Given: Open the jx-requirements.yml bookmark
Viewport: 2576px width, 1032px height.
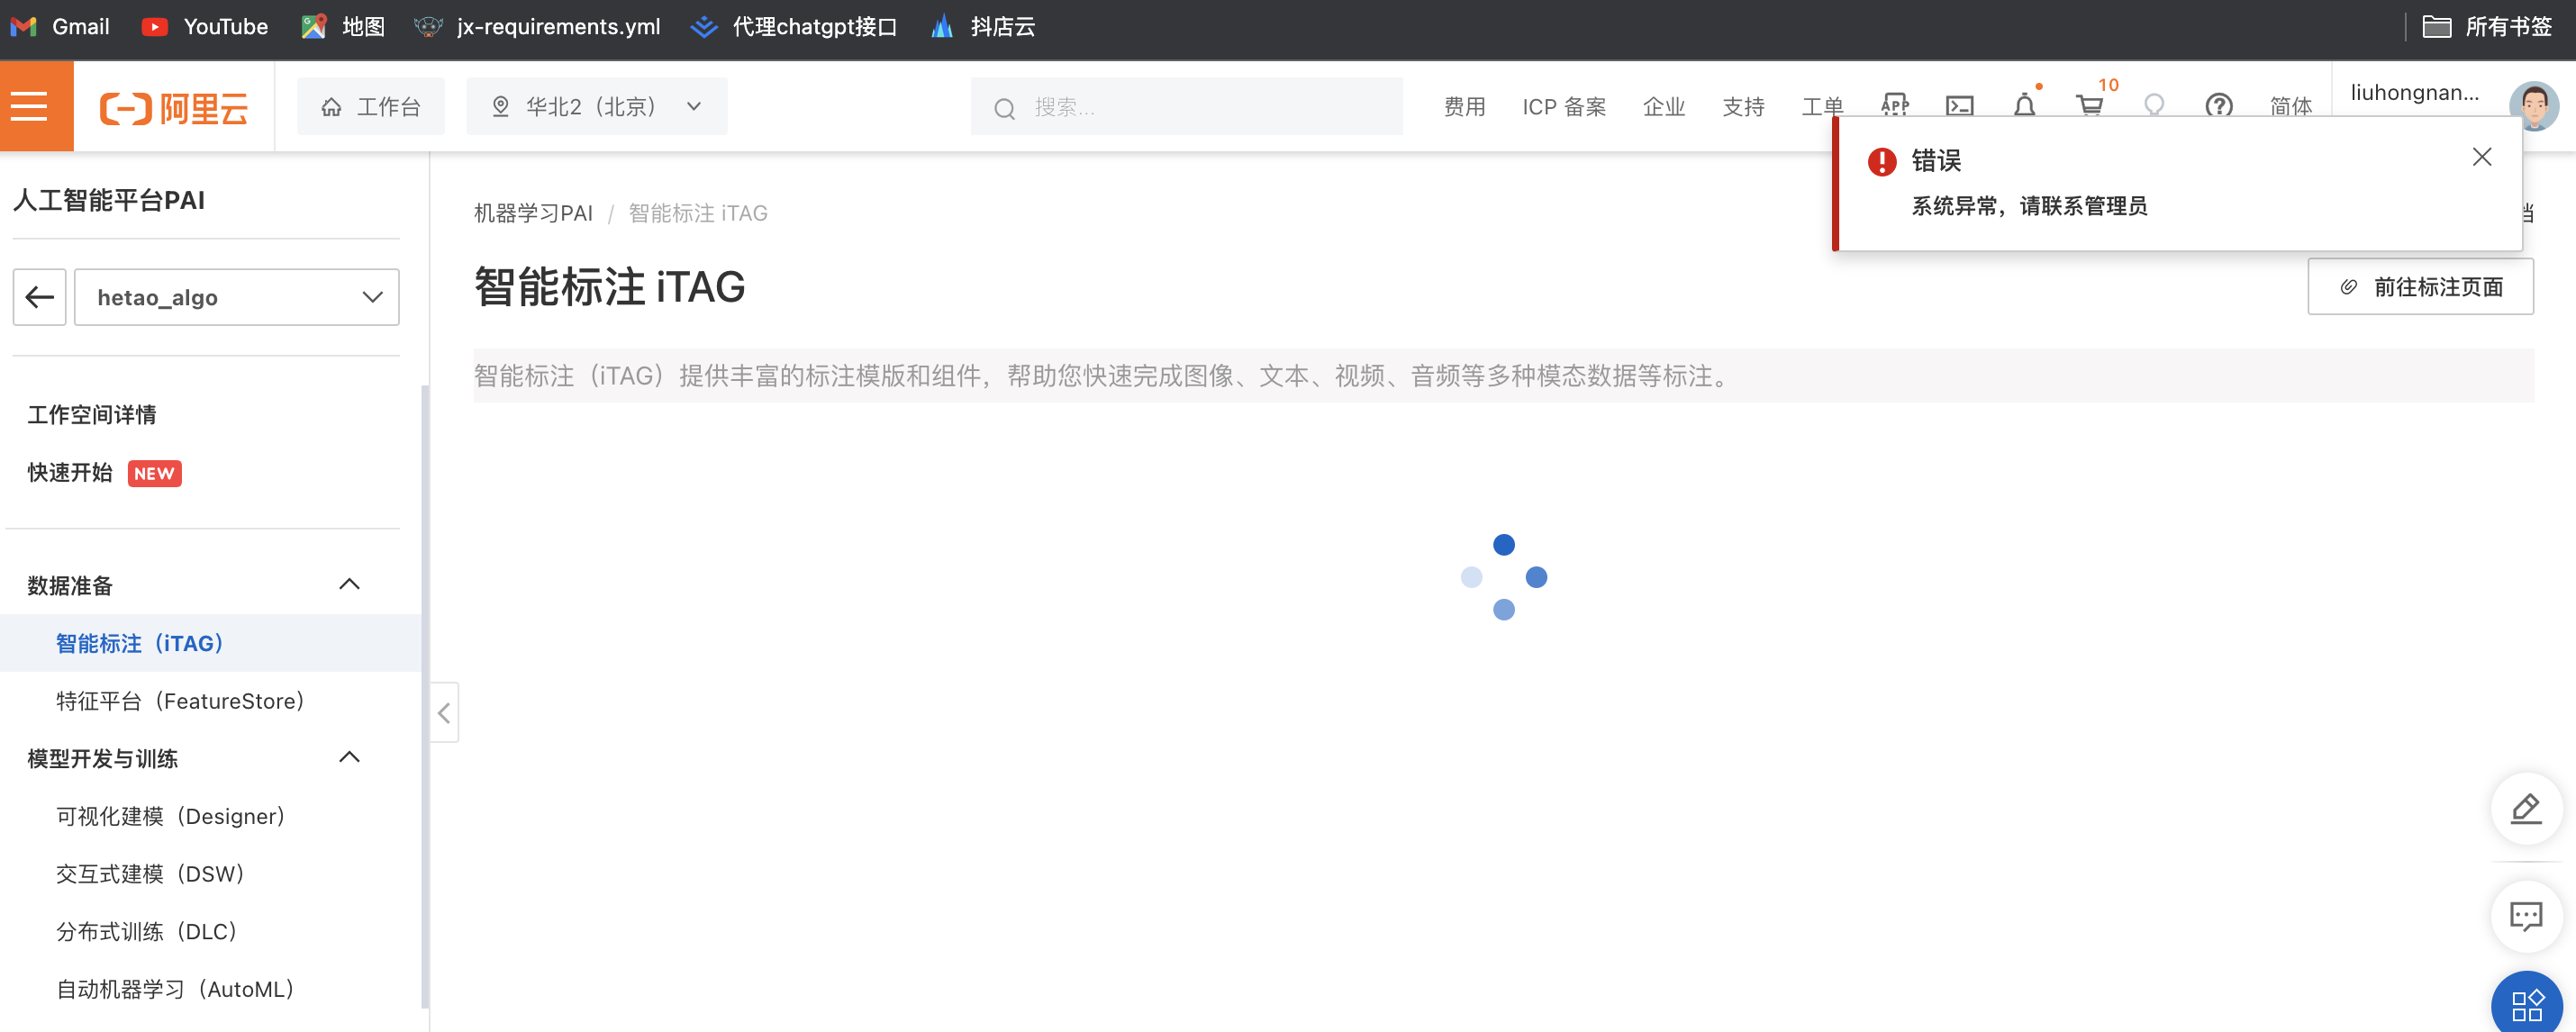Looking at the screenshot, I should coord(538,26).
